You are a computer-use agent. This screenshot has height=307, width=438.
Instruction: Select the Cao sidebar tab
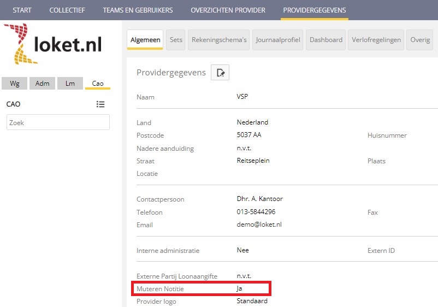(x=98, y=83)
